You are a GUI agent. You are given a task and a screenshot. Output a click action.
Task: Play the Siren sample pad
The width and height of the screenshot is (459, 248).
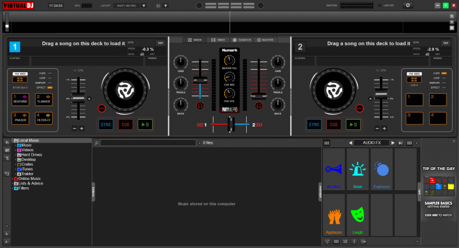[357, 170]
